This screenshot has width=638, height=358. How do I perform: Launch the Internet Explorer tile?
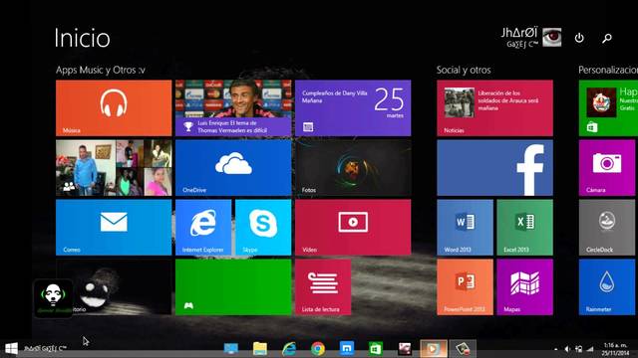tap(203, 228)
